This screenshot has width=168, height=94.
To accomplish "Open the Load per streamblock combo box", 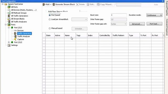I will [x=79, y=19].
